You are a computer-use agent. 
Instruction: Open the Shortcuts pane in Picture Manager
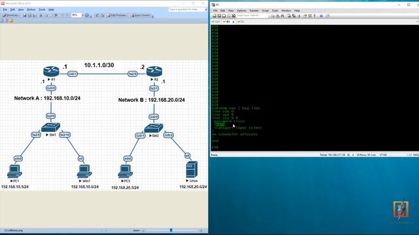point(11,15)
